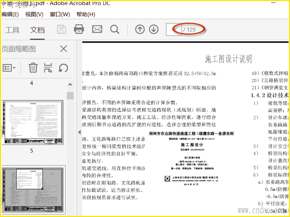Go to previous page with up arrow
The image size is (290, 217).
(140, 29)
